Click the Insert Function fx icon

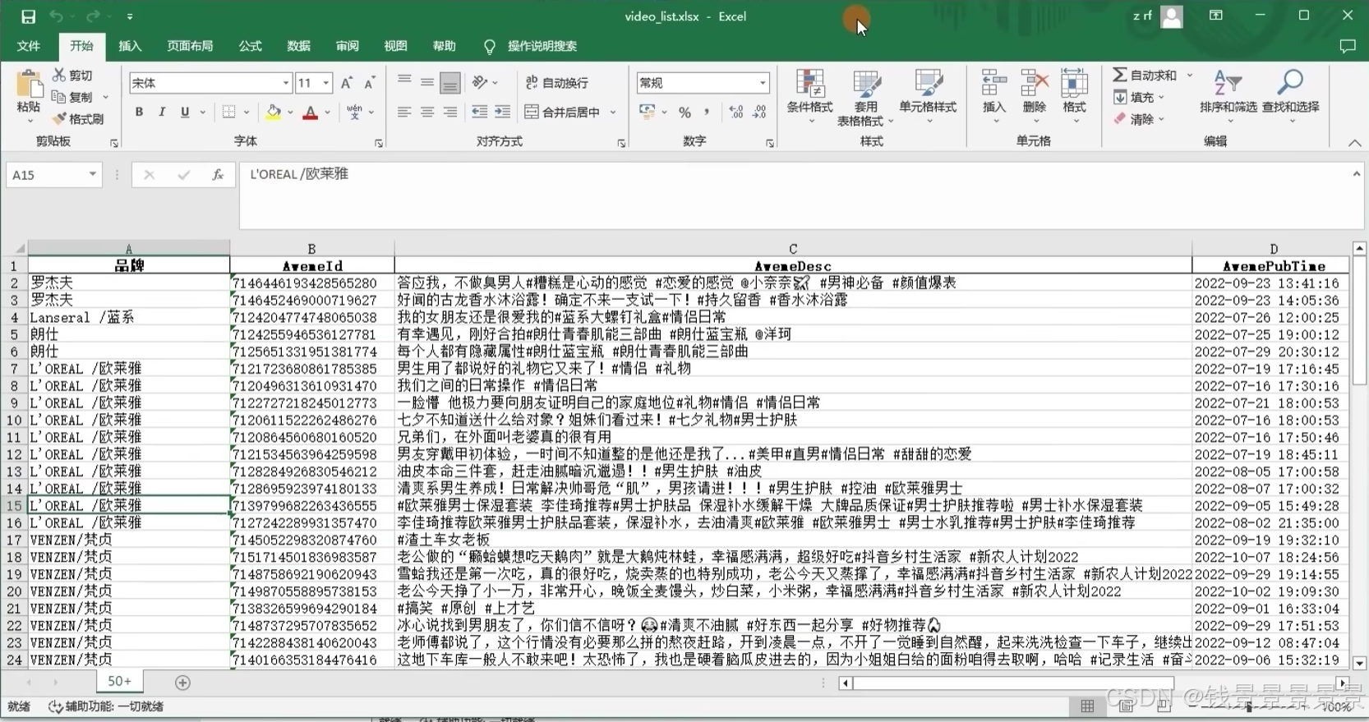[x=218, y=175]
